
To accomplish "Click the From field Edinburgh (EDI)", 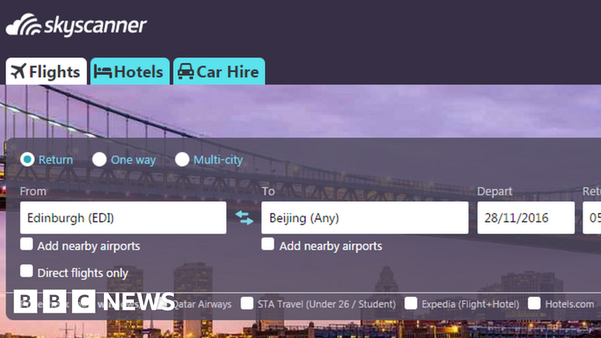I will (123, 218).
